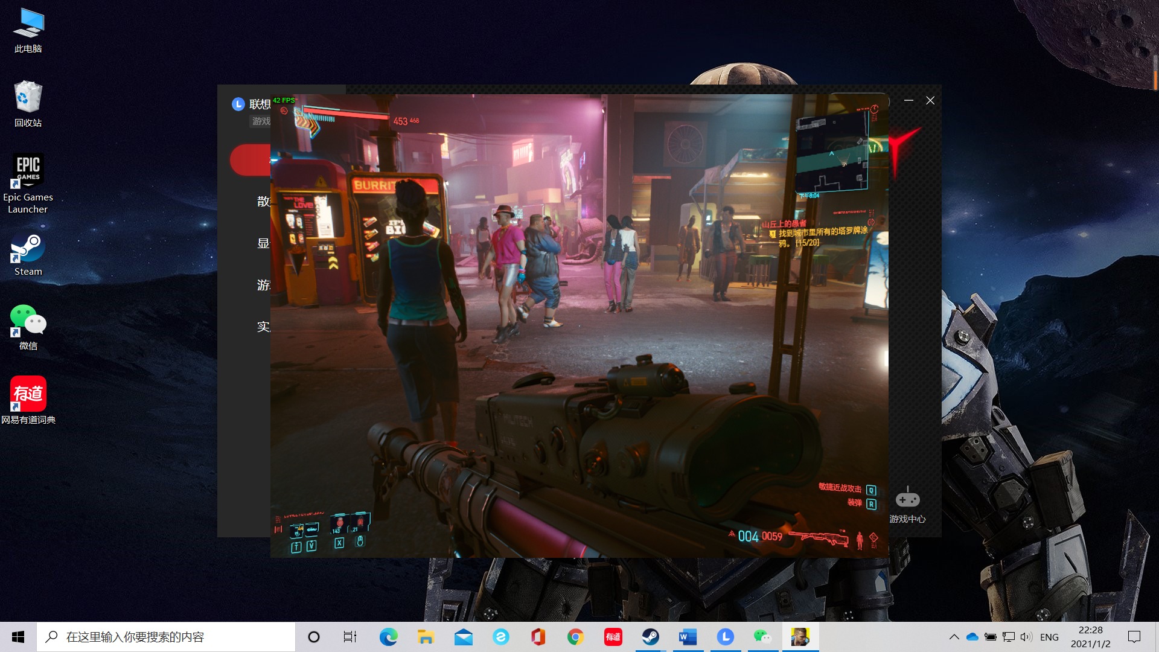Click the taskbar search box
This screenshot has width=1159, height=652.
pos(166,637)
